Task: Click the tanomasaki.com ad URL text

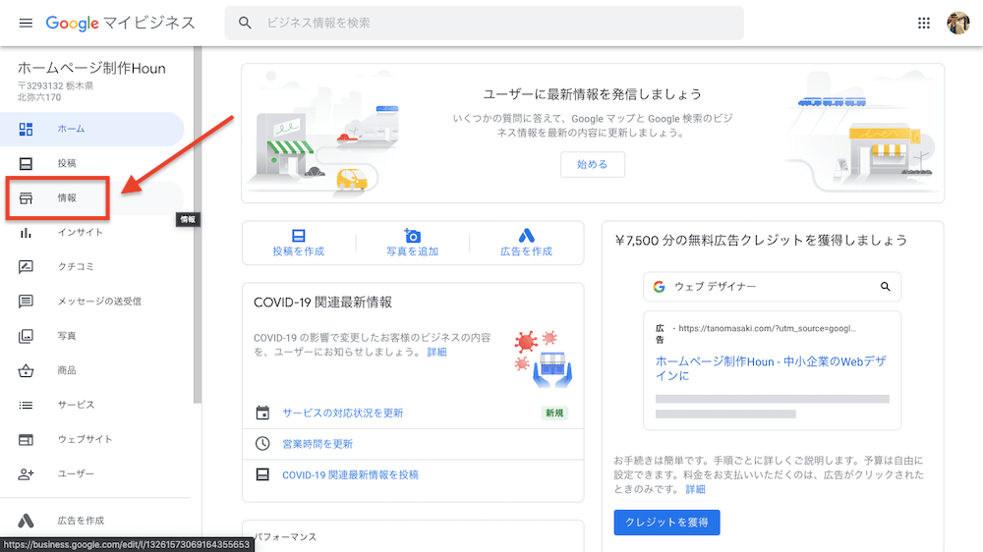Action: tap(767, 328)
